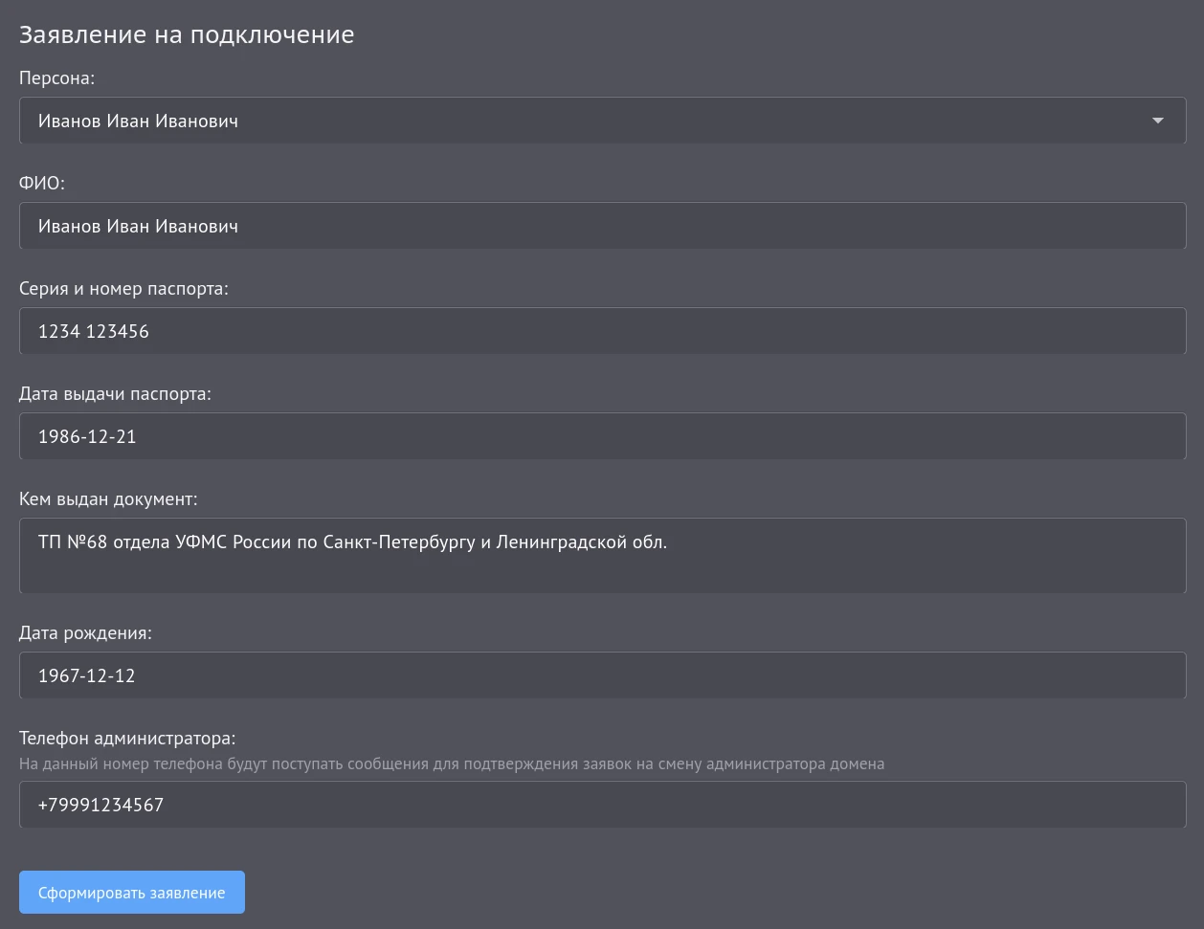Image resolution: width=1204 pixels, height=929 pixels.
Task: Click the passport series and number field
Action: (x=601, y=331)
